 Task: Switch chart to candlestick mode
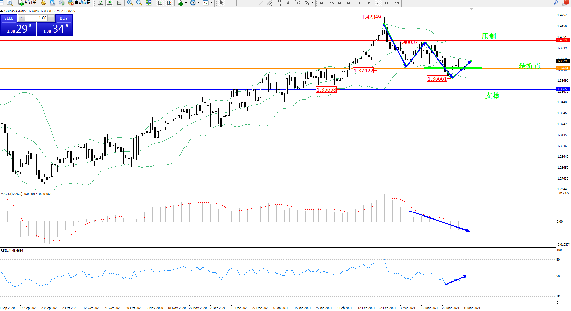(110, 3)
